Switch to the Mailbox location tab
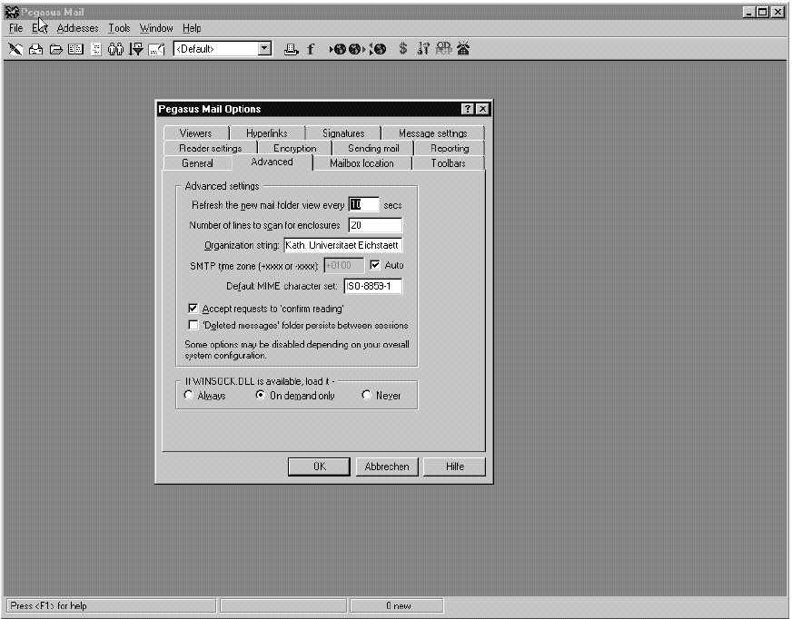The height and width of the screenshot is (619, 792). coord(361,163)
